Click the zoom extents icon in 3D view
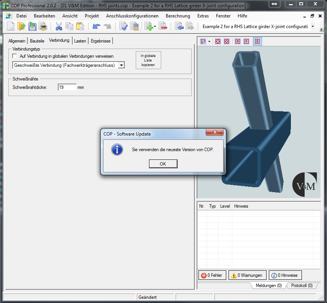This screenshot has width=327, height=303. pyautogui.click(x=218, y=41)
